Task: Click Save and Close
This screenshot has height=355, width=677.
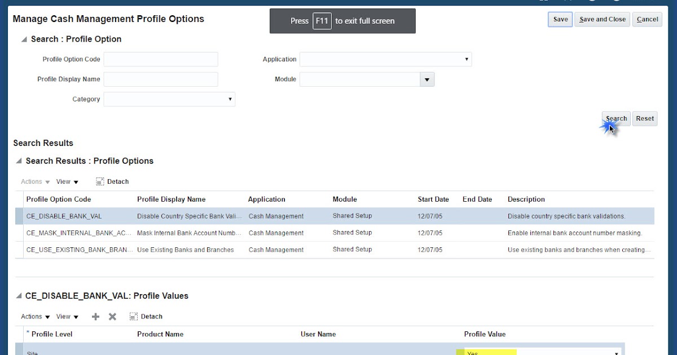Action: pyautogui.click(x=602, y=19)
